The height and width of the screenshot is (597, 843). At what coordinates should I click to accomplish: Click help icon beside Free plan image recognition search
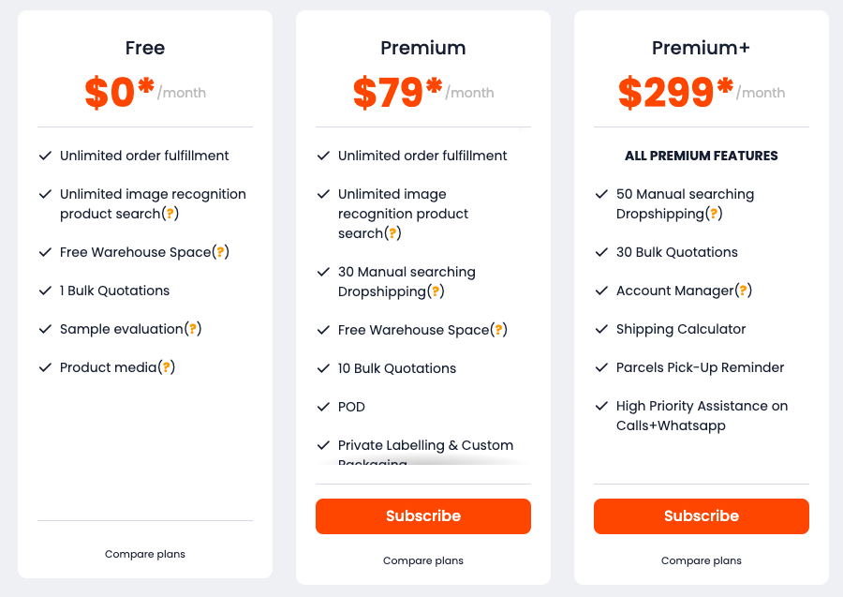click(170, 214)
